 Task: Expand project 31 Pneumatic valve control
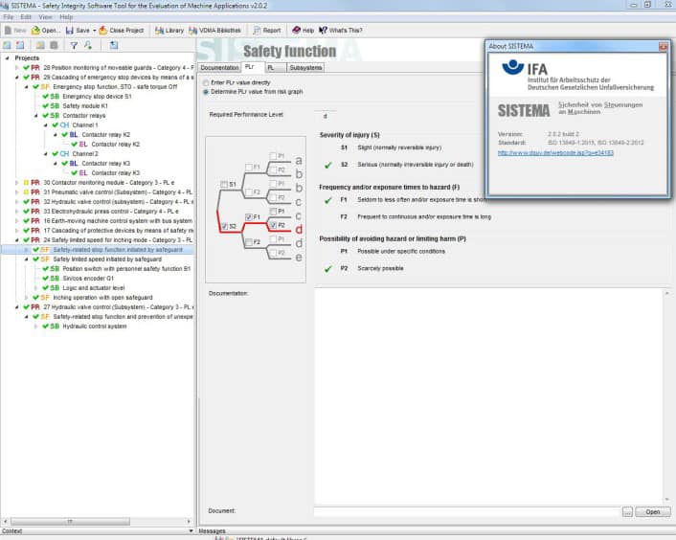17,192
